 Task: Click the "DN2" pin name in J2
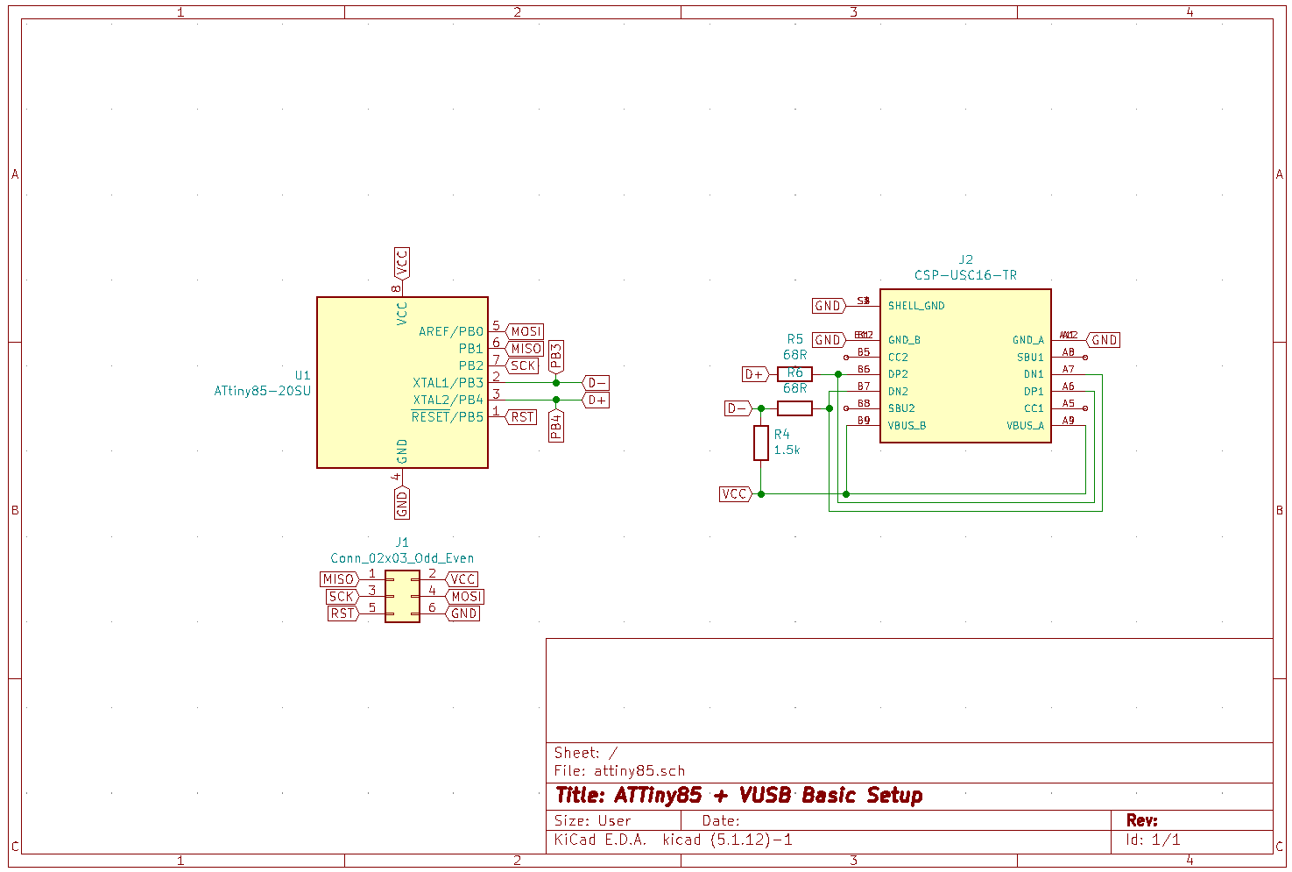pos(898,392)
